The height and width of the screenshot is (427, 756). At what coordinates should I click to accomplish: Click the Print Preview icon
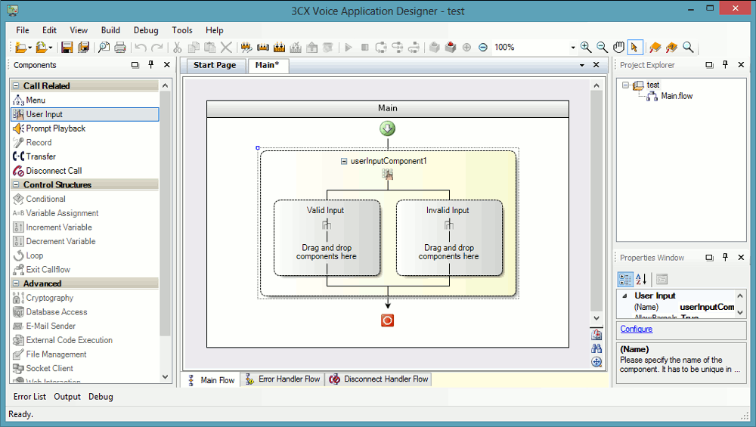pos(104,48)
